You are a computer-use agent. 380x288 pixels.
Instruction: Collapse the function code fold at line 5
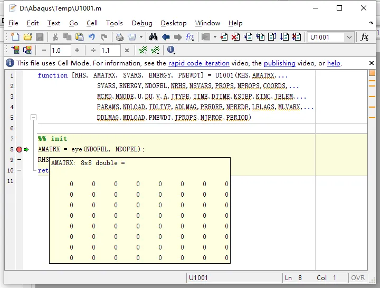coord(33,118)
